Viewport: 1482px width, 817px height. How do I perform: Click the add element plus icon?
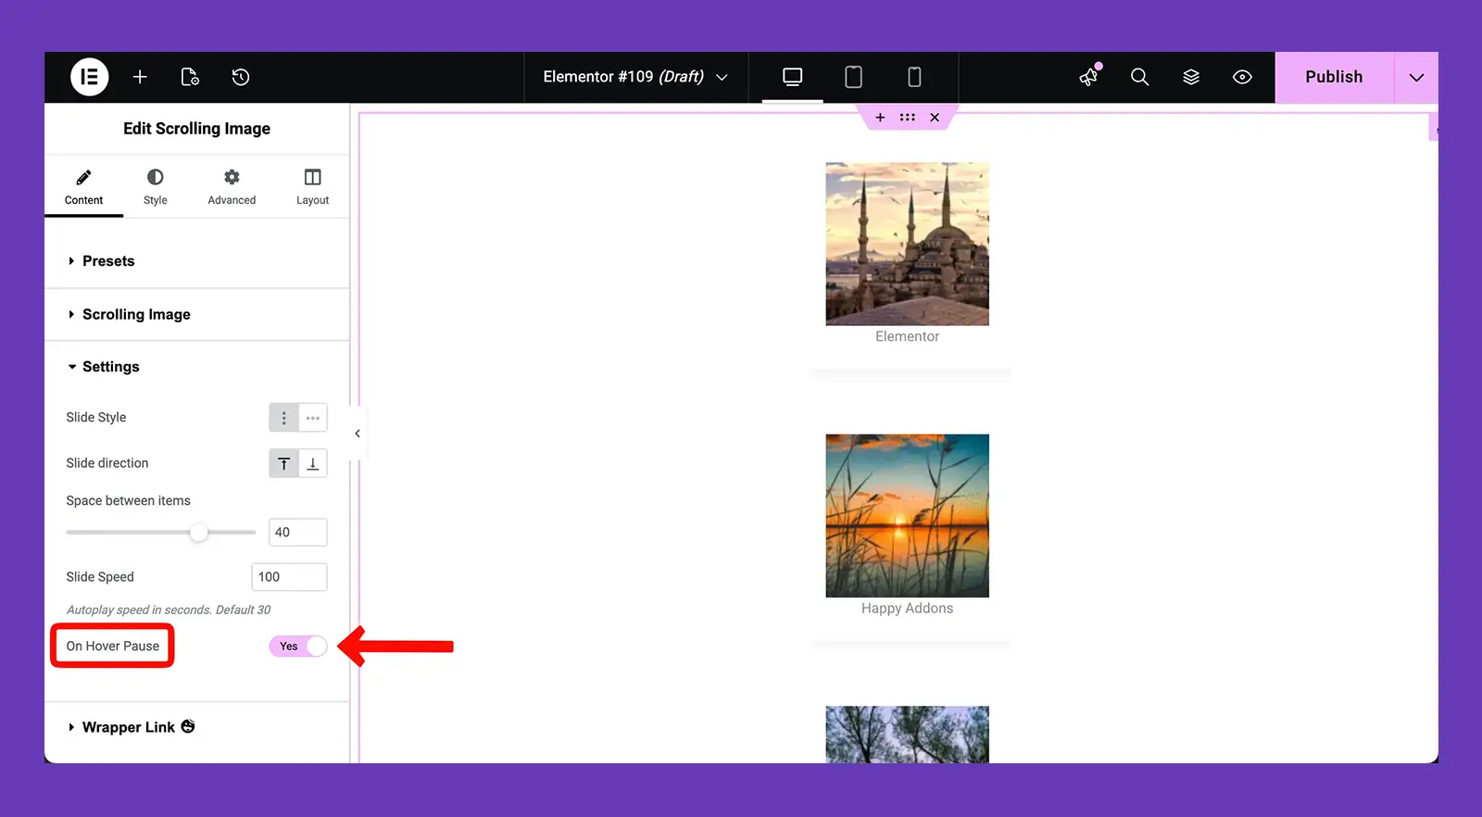pos(140,77)
